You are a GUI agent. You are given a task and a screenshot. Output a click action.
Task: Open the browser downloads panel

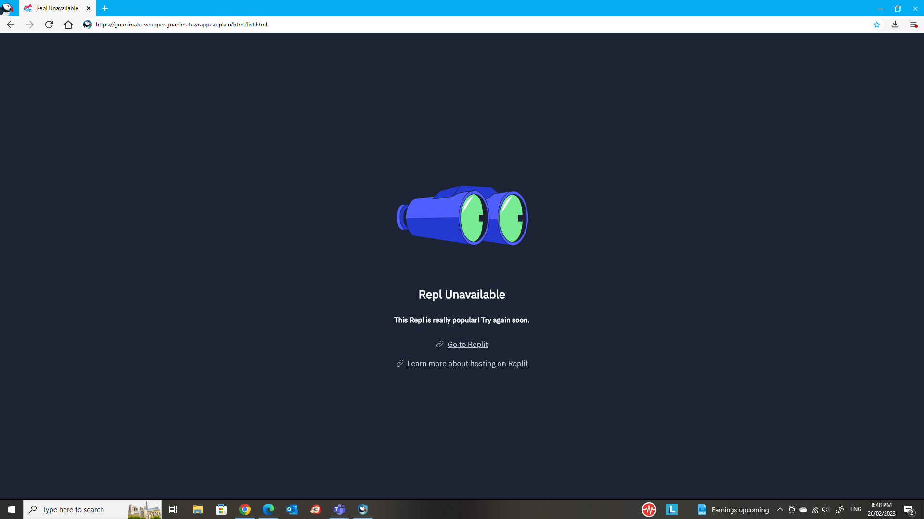[895, 25]
